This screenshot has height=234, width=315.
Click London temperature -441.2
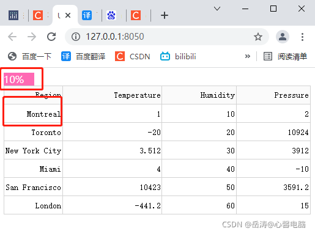[x=113, y=205]
